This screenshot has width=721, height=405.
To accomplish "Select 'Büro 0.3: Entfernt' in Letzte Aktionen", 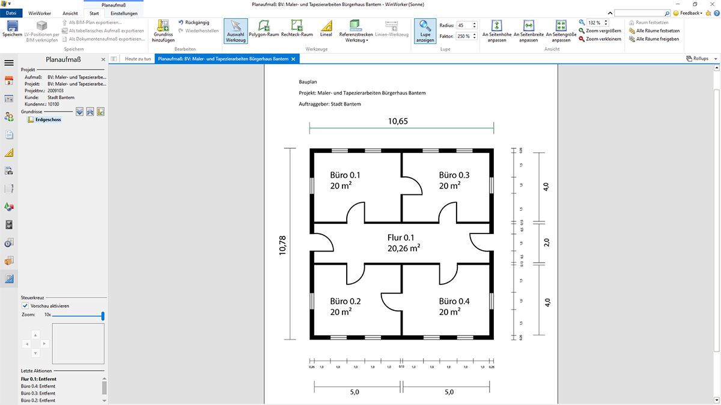I will tap(38, 393).
